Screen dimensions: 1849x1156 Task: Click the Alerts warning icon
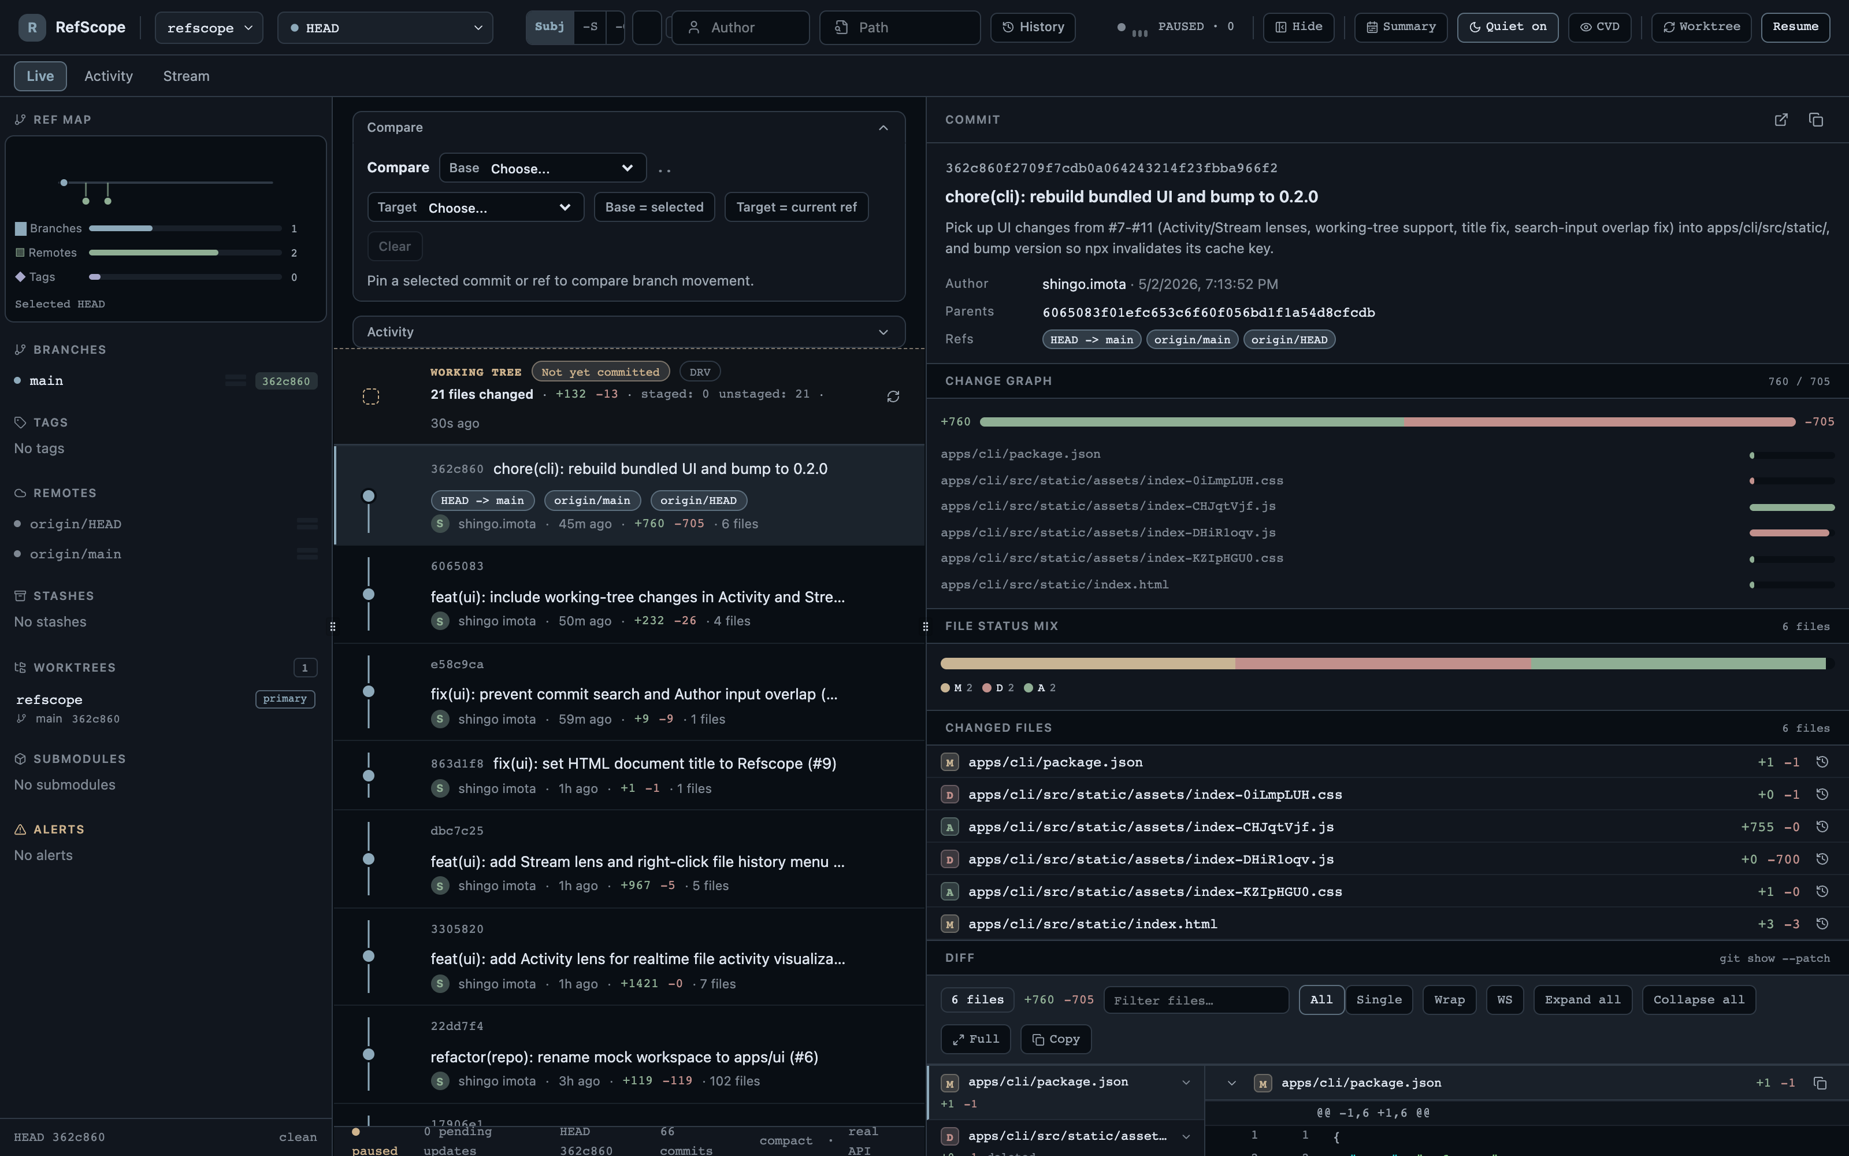click(21, 829)
